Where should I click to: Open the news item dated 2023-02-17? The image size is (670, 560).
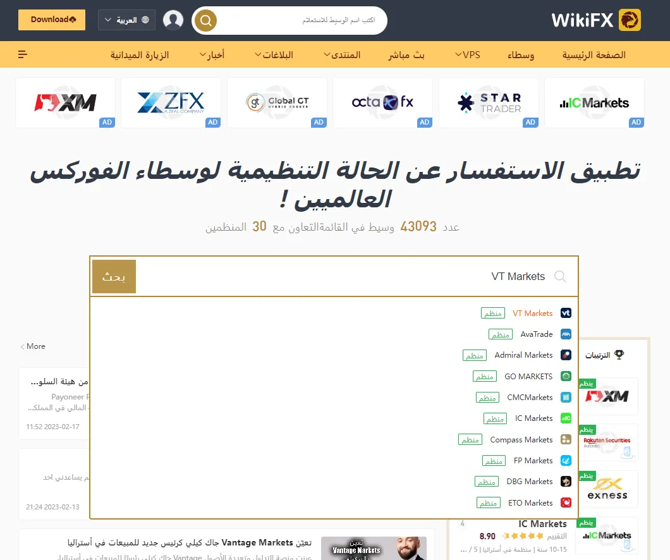click(54, 404)
